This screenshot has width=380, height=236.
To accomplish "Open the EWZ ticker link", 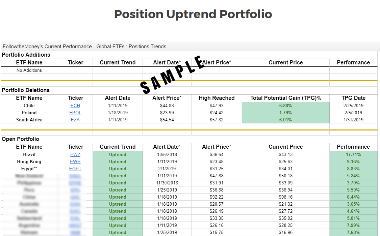I will (x=75, y=154).
